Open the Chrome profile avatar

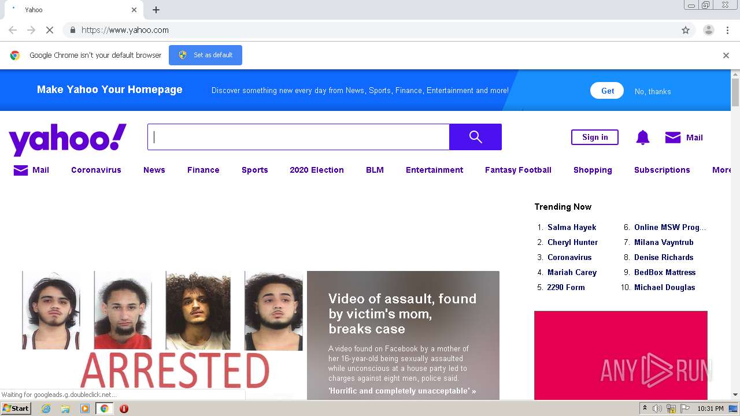708,30
